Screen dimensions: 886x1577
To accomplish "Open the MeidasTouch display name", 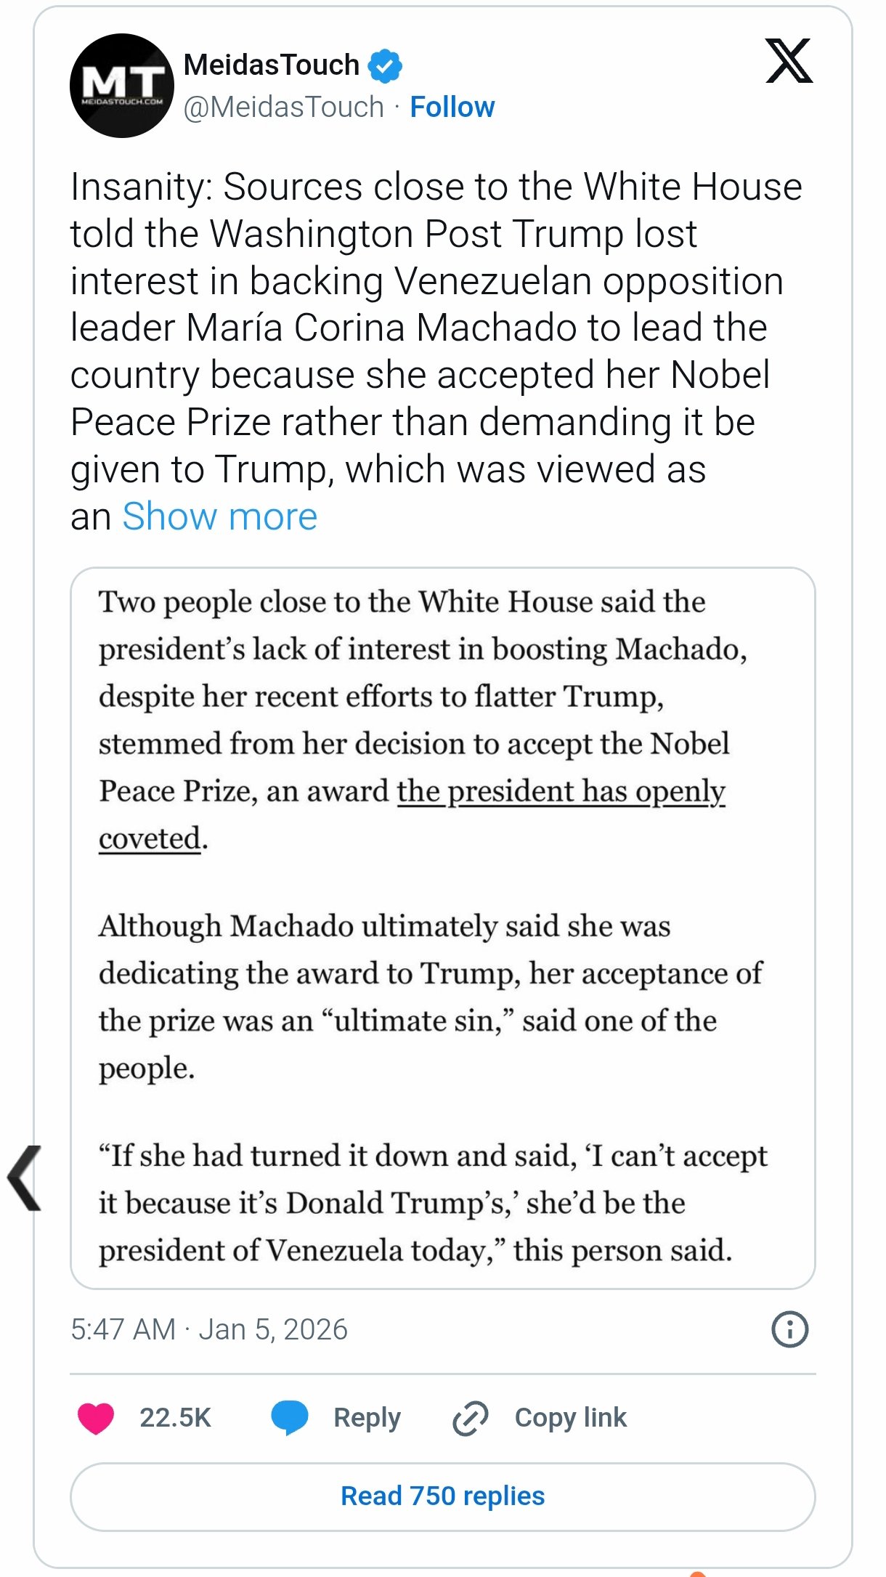I will click(272, 65).
